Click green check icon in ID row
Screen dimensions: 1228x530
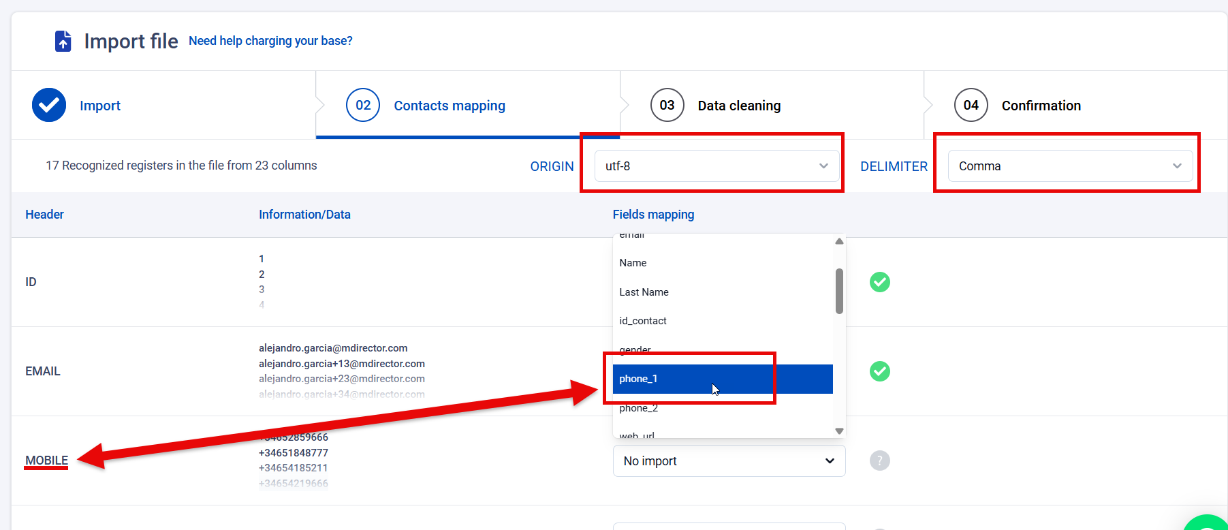click(x=879, y=282)
